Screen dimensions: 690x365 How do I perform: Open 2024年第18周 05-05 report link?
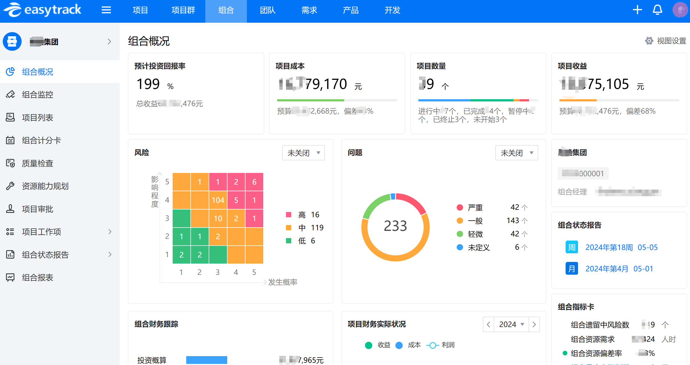[x=622, y=247]
